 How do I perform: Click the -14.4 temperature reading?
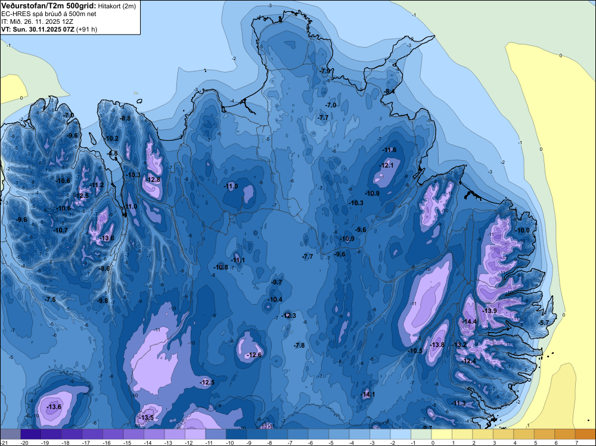tap(469, 321)
